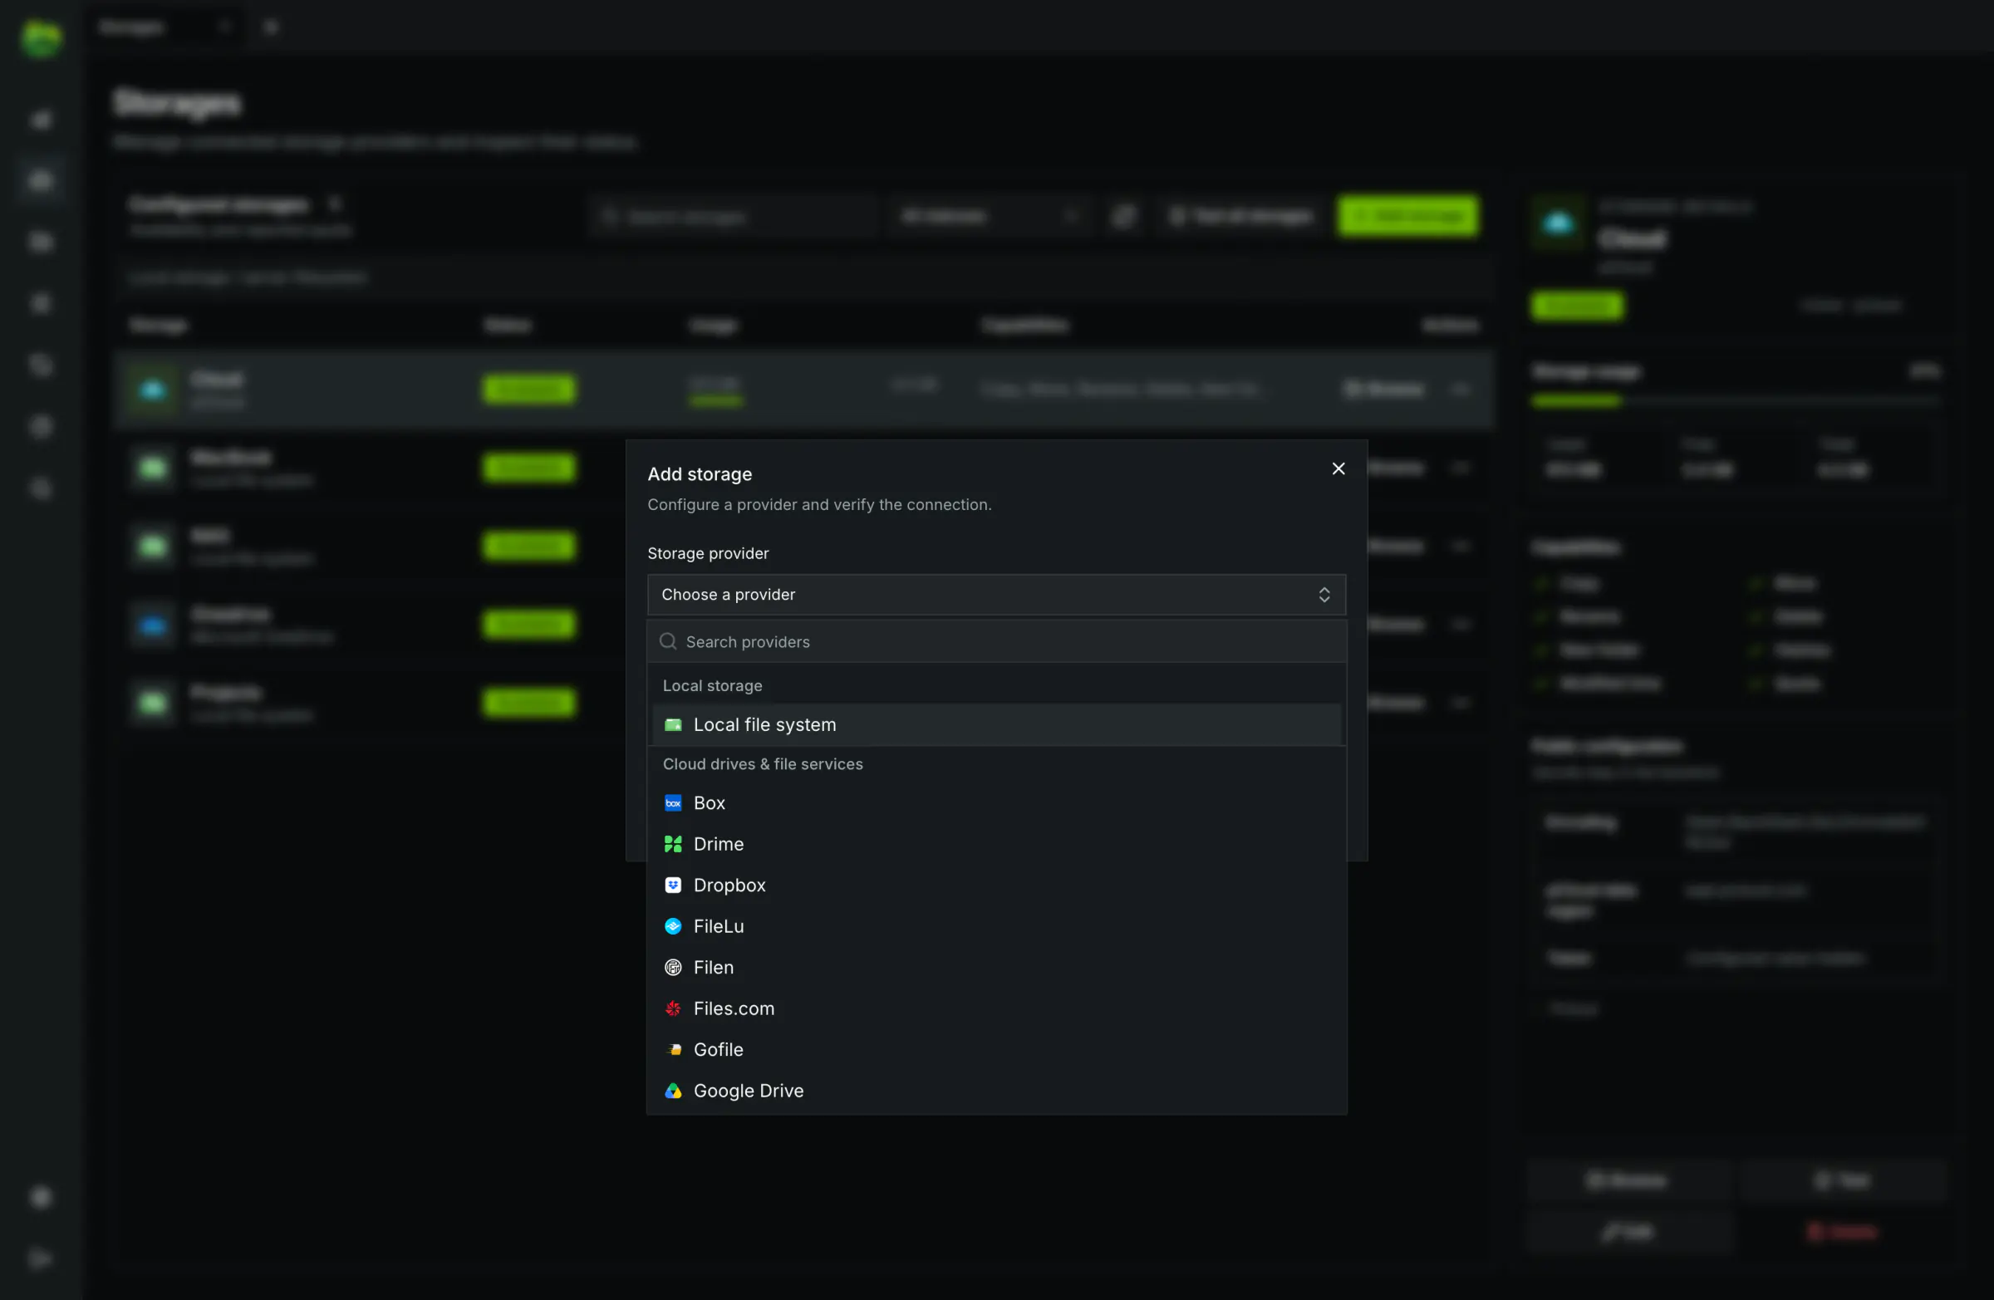
Task: Click the search magnifier icon in provider list
Action: point(668,641)
